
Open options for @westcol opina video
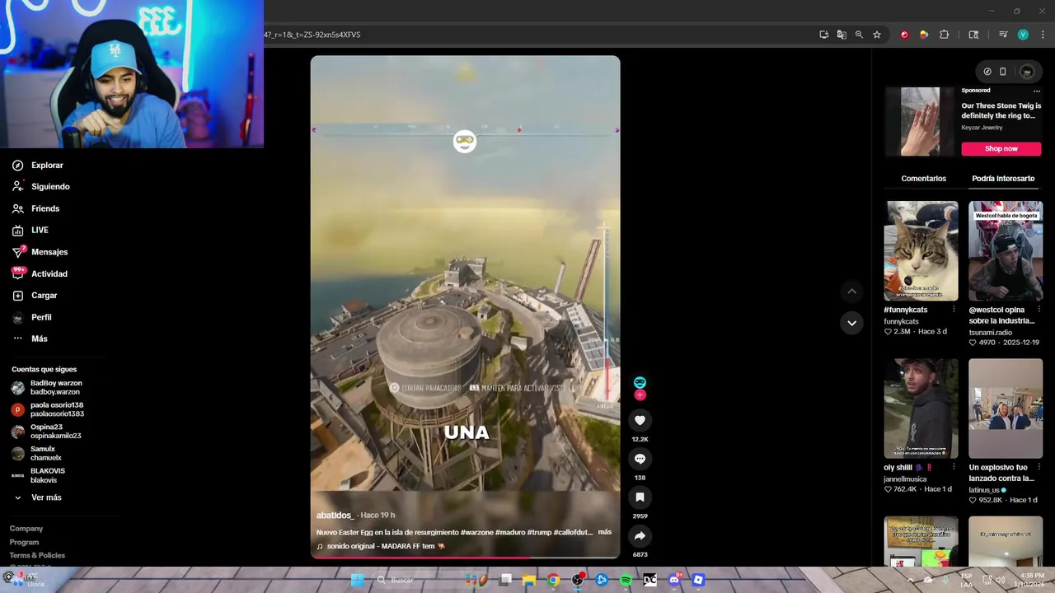click(1038, 310)
